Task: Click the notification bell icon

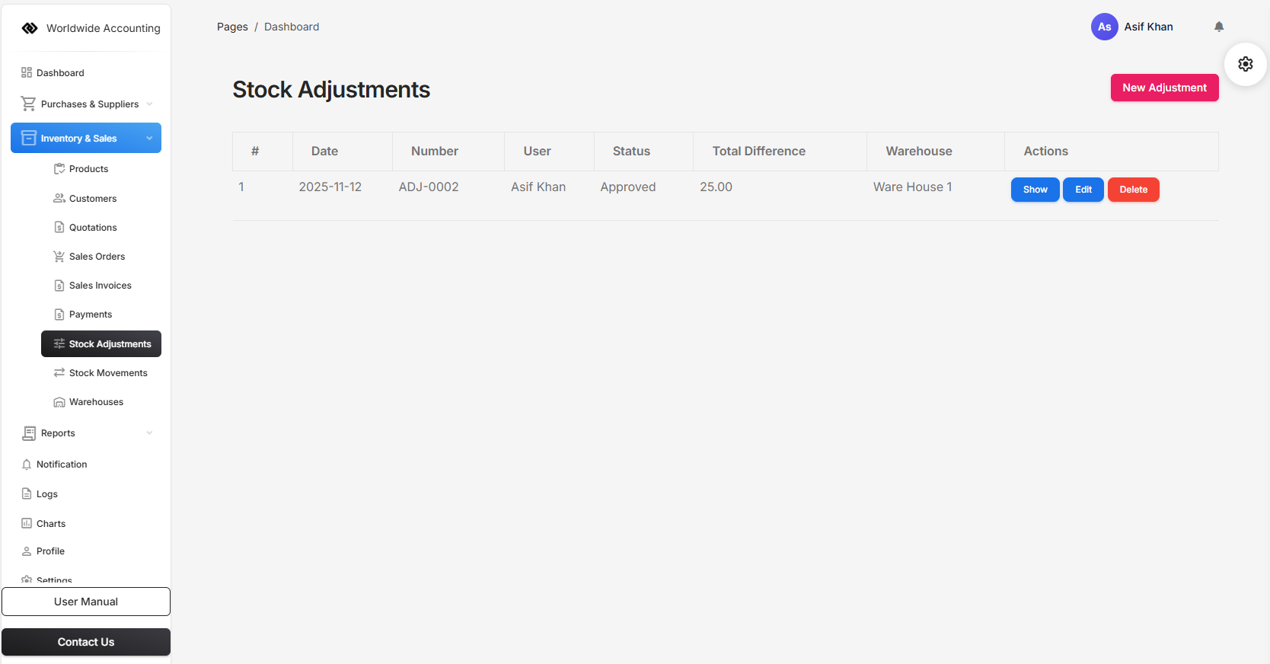Action: pyautogui.click(x=1219, y=27)
